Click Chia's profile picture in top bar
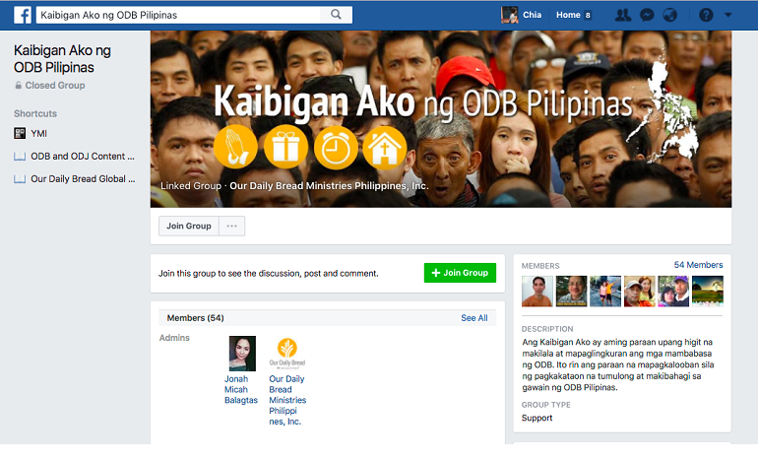758x461 pixels. coord(510,15)
